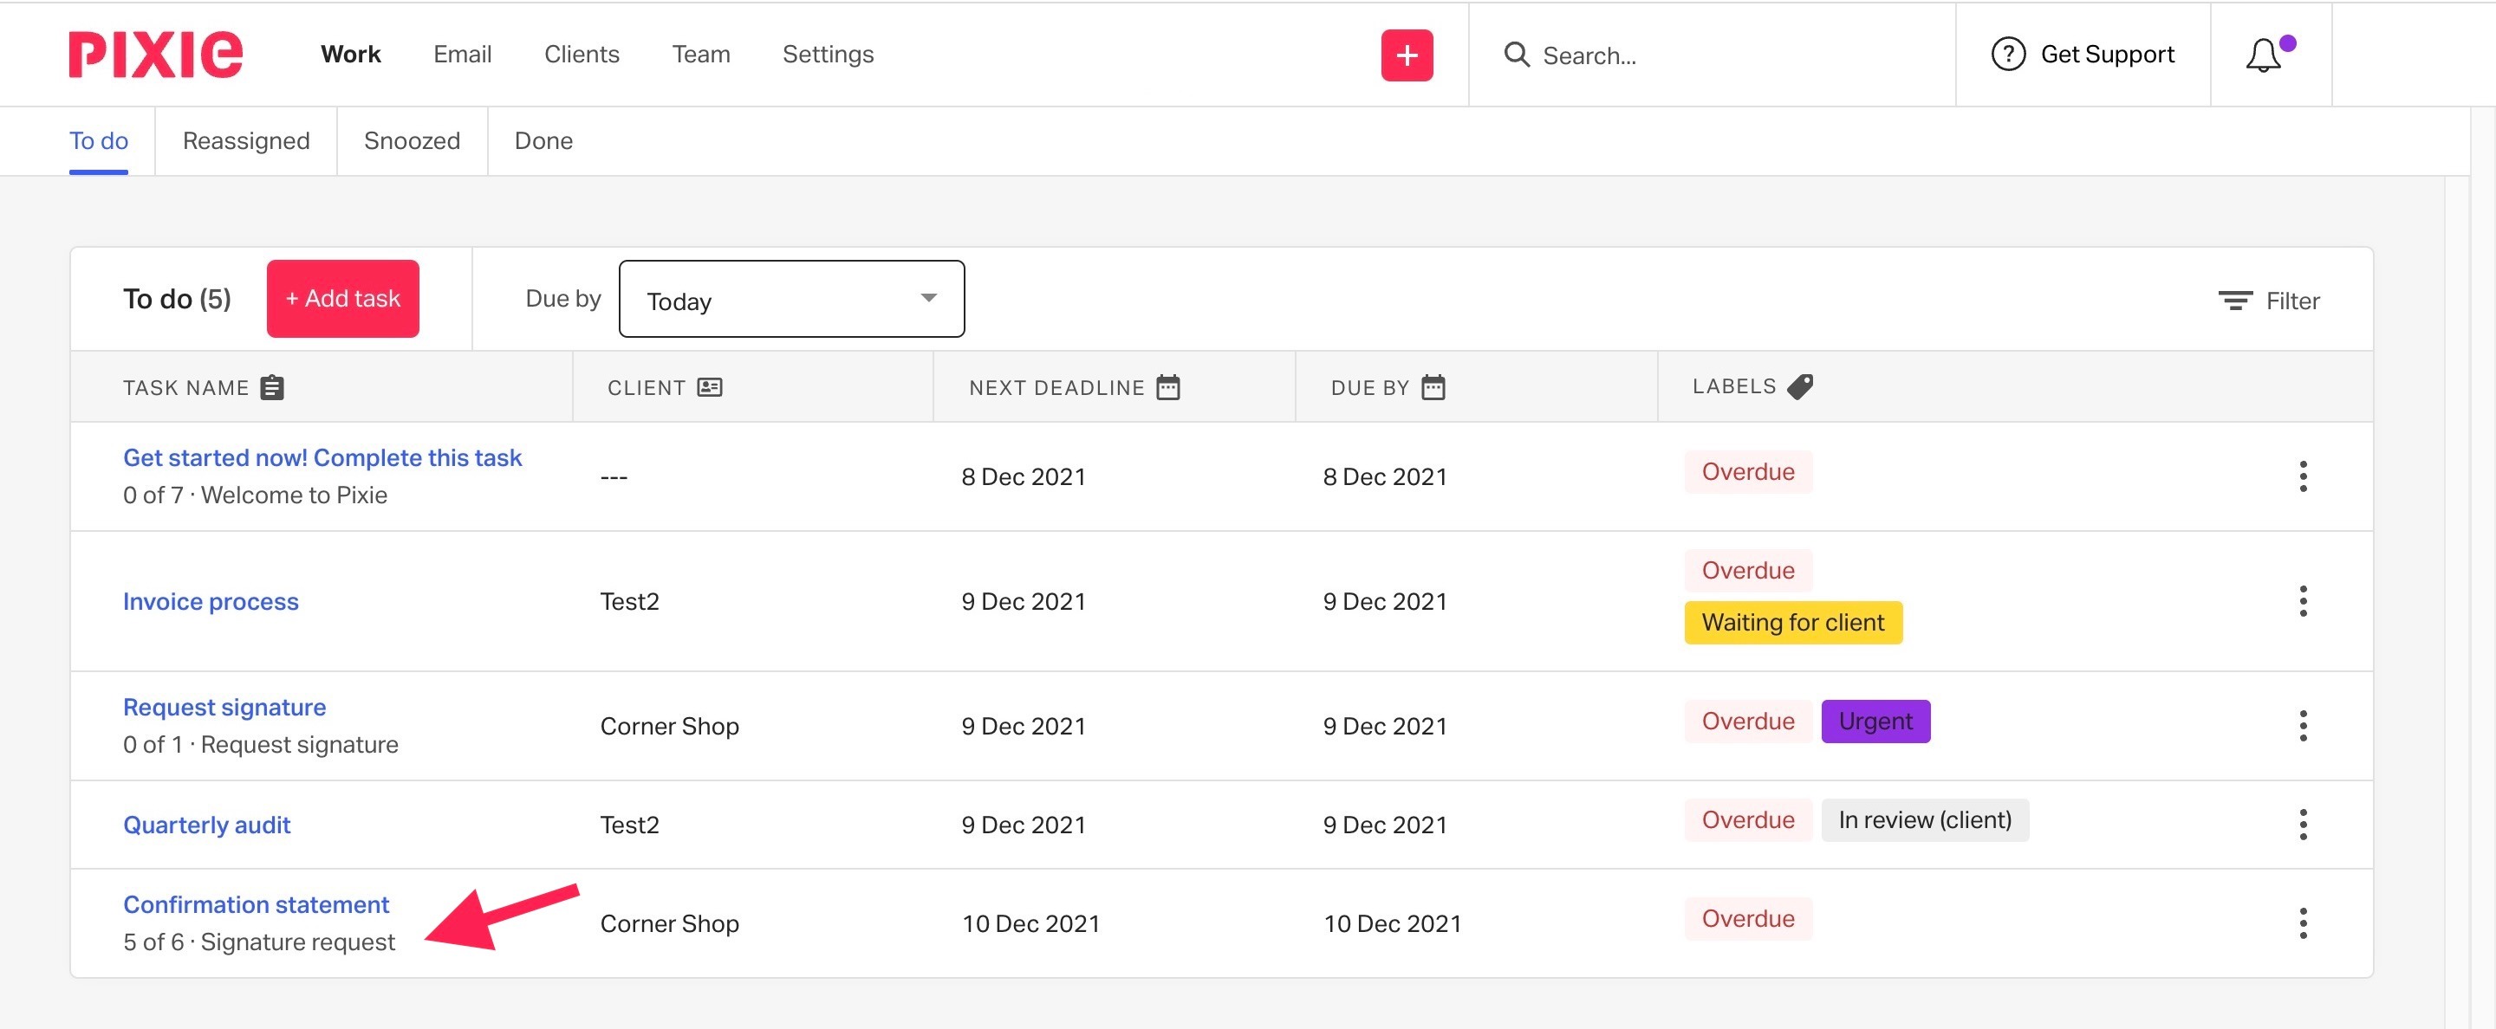Click the Due By calendar icon
2496x1029 pixels.
(x=1433, y=387)
